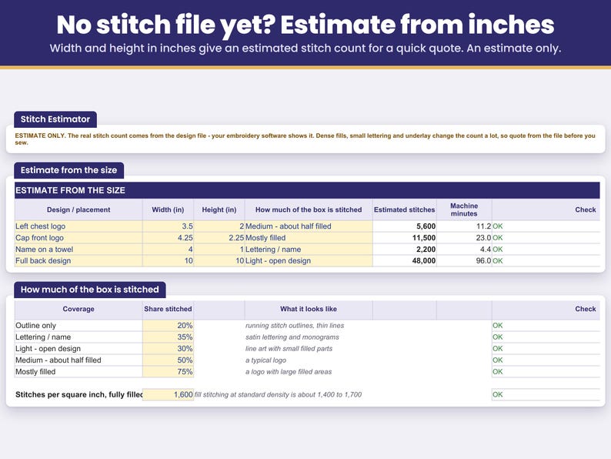Screen dimensions: 611x459
Task: Select machine minutes value 4.4
Action: pos(464,250)
